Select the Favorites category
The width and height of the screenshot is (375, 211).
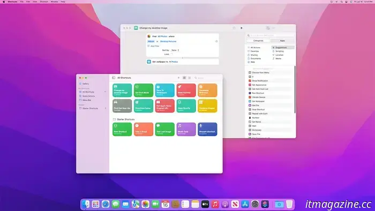(x=253, y=51)
